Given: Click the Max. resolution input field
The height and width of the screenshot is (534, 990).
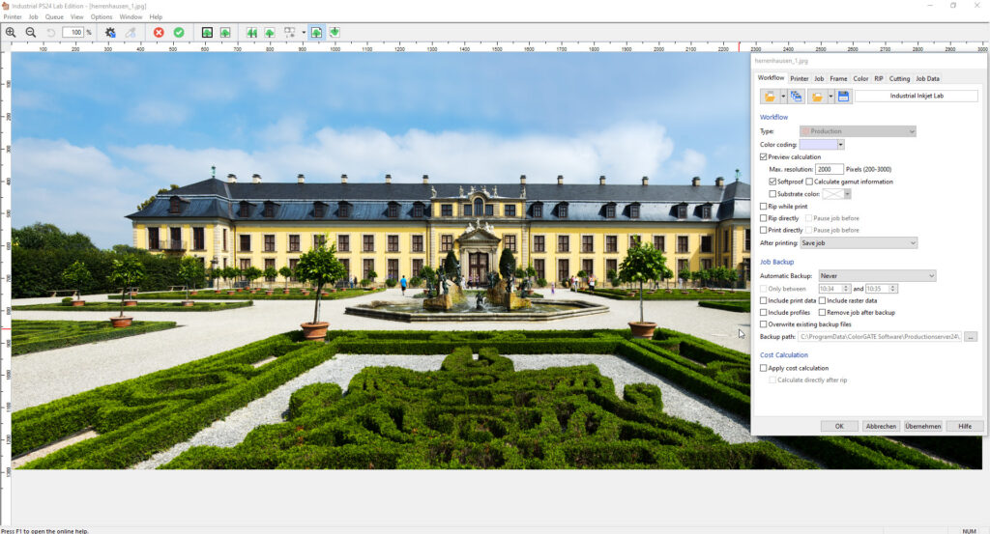Looking at the screenshot, I should [830, 169].
